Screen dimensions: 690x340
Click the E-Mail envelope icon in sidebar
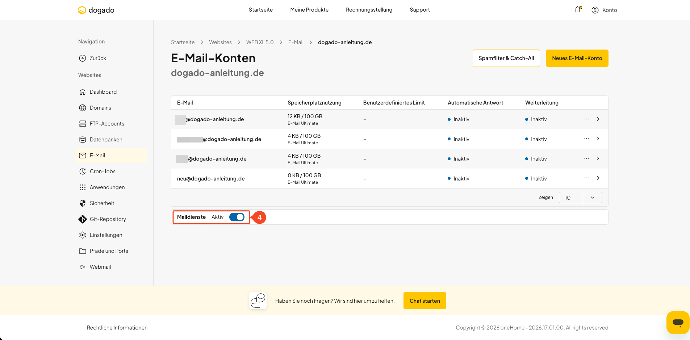(x=83, y=156)
